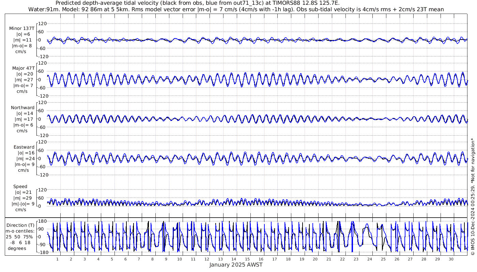Click '|m| =17' in Northward panel
Viewport: 477px width, 272px height.
point(25,119)
